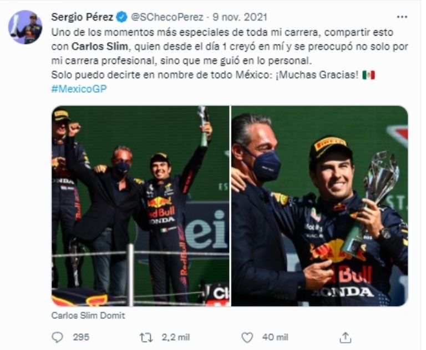The width and height of the screenshot is (426, 350).
Task: Click the Sergio Pérez display name
Action: (x=82, y=16)
